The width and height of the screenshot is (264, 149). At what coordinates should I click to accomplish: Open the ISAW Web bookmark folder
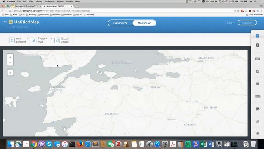click(x=43, y=14)
